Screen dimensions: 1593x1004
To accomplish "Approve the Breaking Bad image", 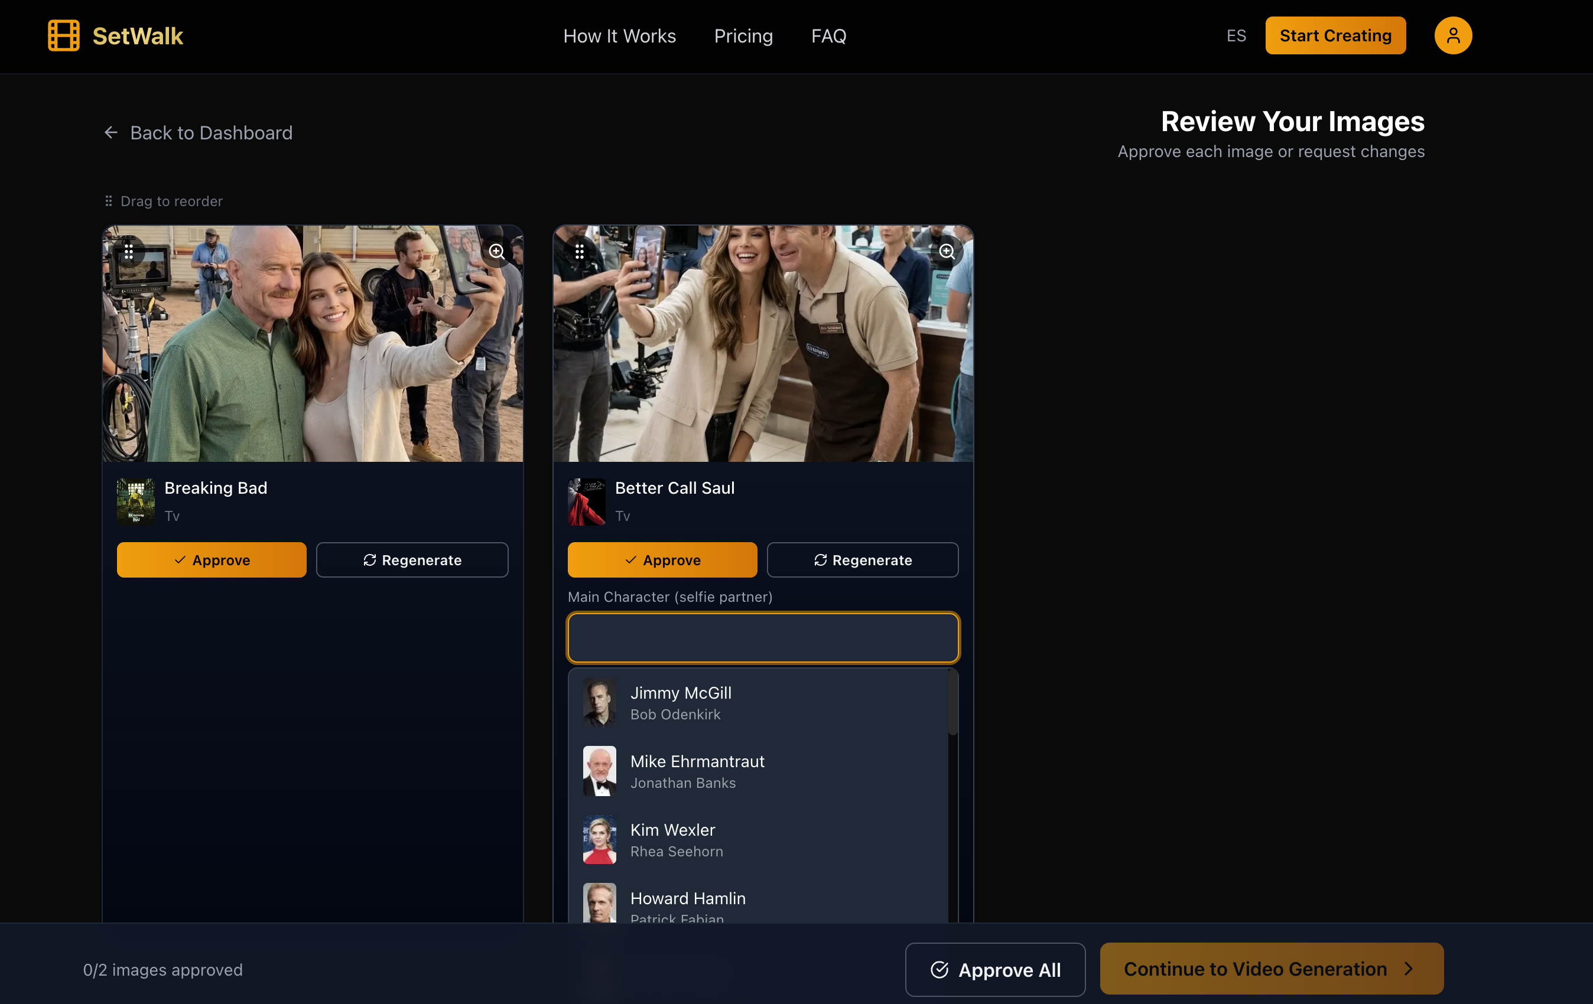I will [212, 560].
